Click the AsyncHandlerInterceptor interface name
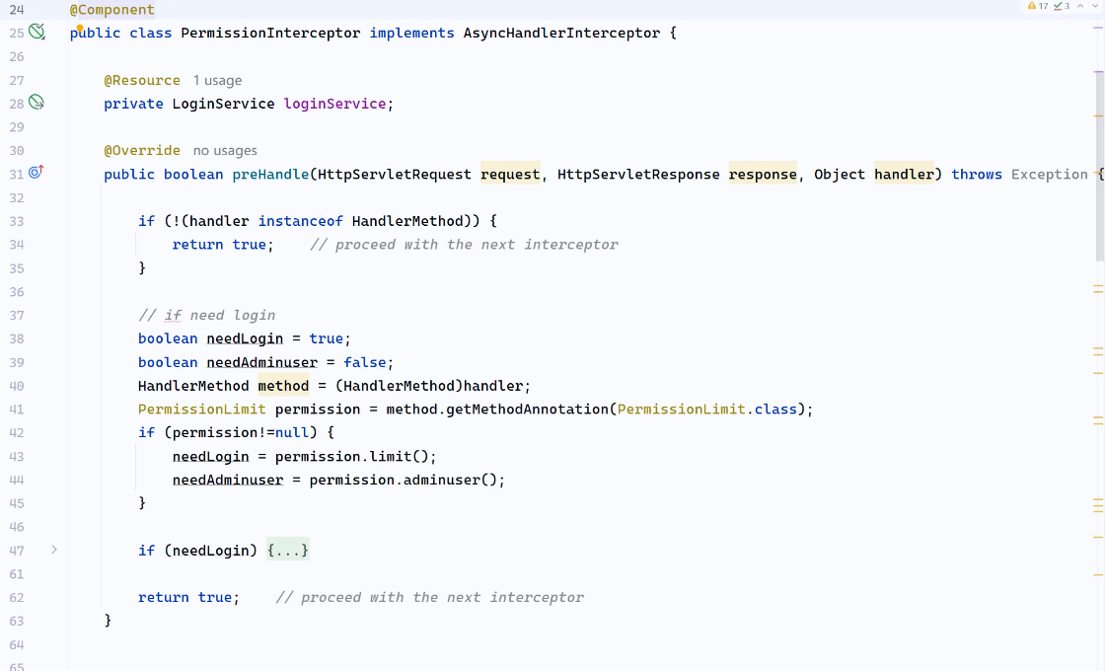 point(561,34)
